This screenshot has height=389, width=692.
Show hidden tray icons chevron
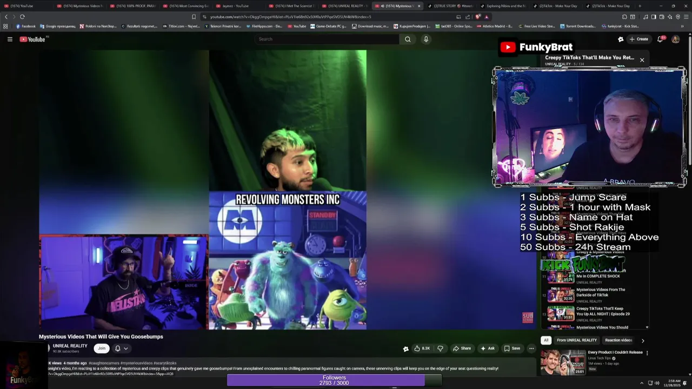(x=642, y=383)
